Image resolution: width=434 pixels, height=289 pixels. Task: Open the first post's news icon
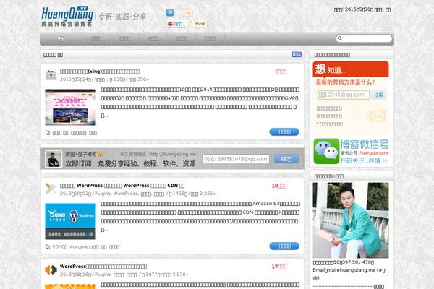point(51,74)
